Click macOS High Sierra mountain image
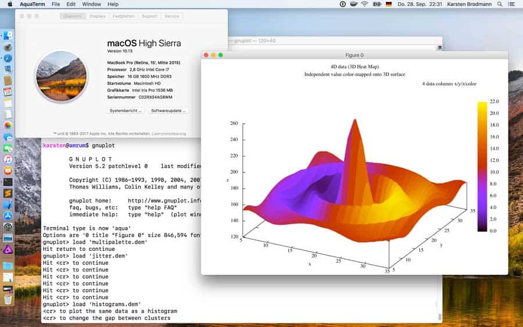Viewport: 523px width, 327px height. 62,76
